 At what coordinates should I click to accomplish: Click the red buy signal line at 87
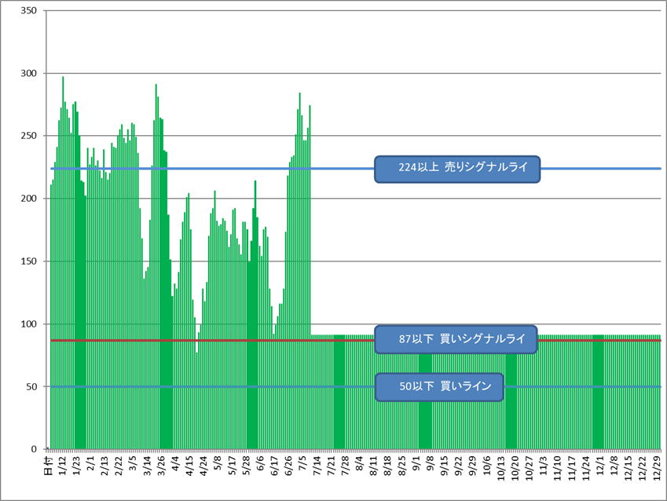(x=597, y=340)
